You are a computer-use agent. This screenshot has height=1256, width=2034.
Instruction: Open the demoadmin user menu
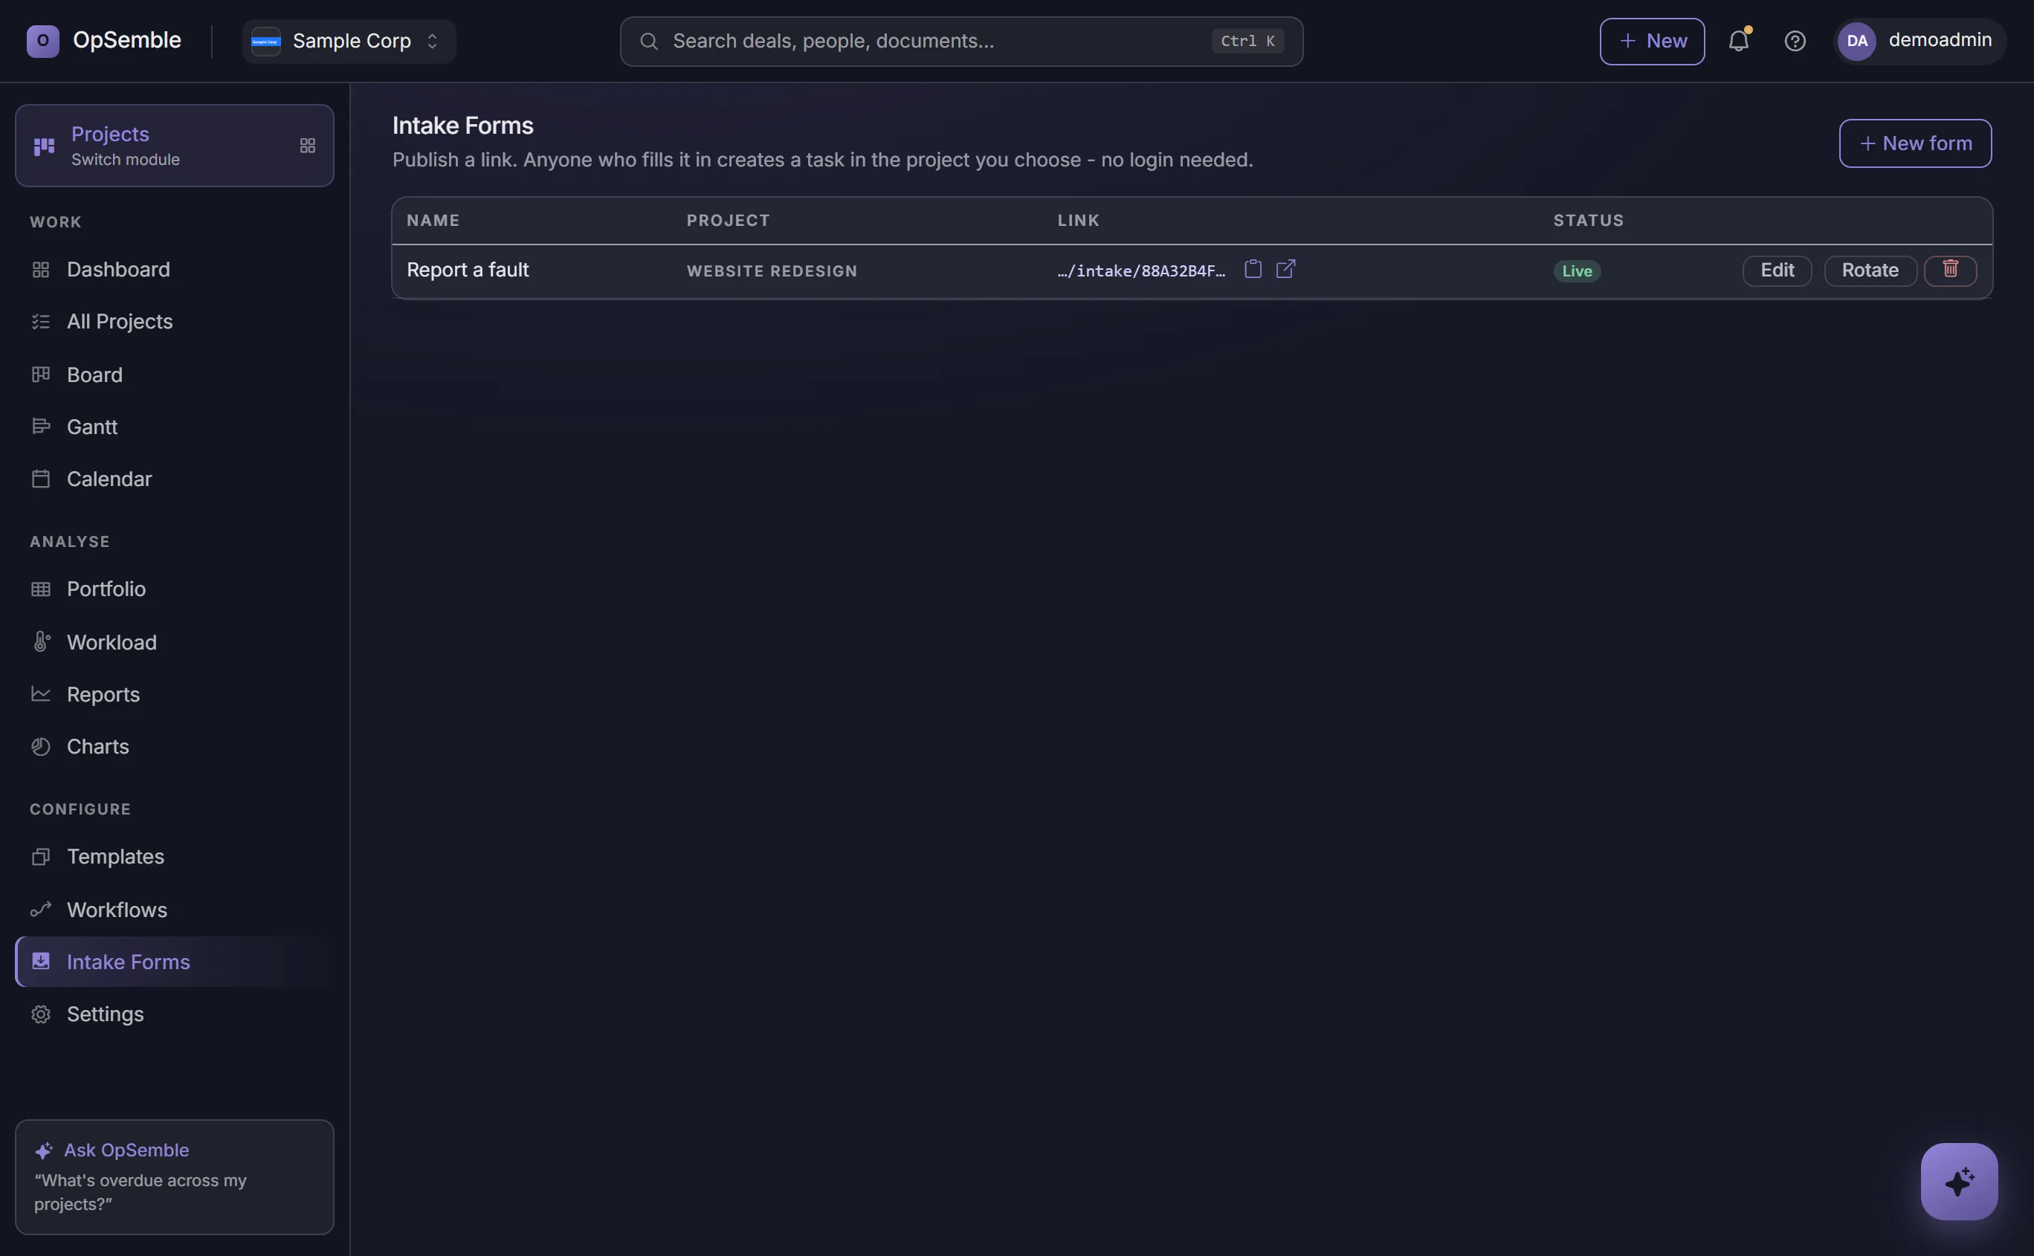point(1920,41)
